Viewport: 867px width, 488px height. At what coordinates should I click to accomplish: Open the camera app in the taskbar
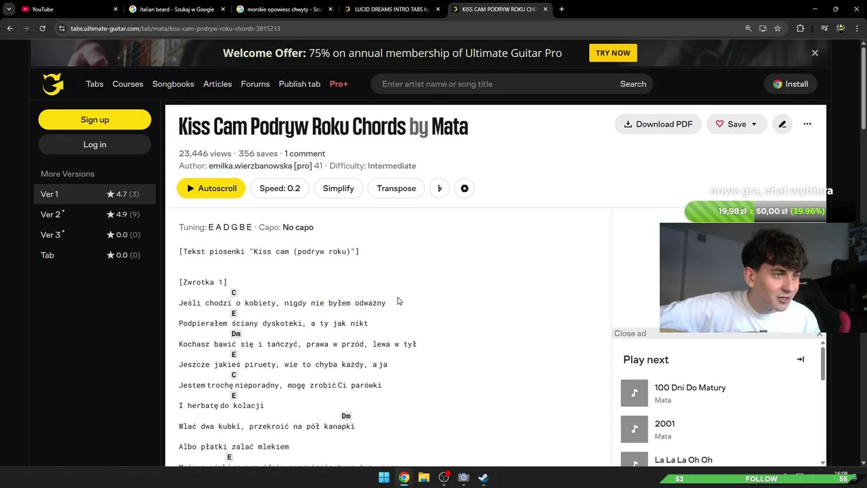tap(463, 477)
